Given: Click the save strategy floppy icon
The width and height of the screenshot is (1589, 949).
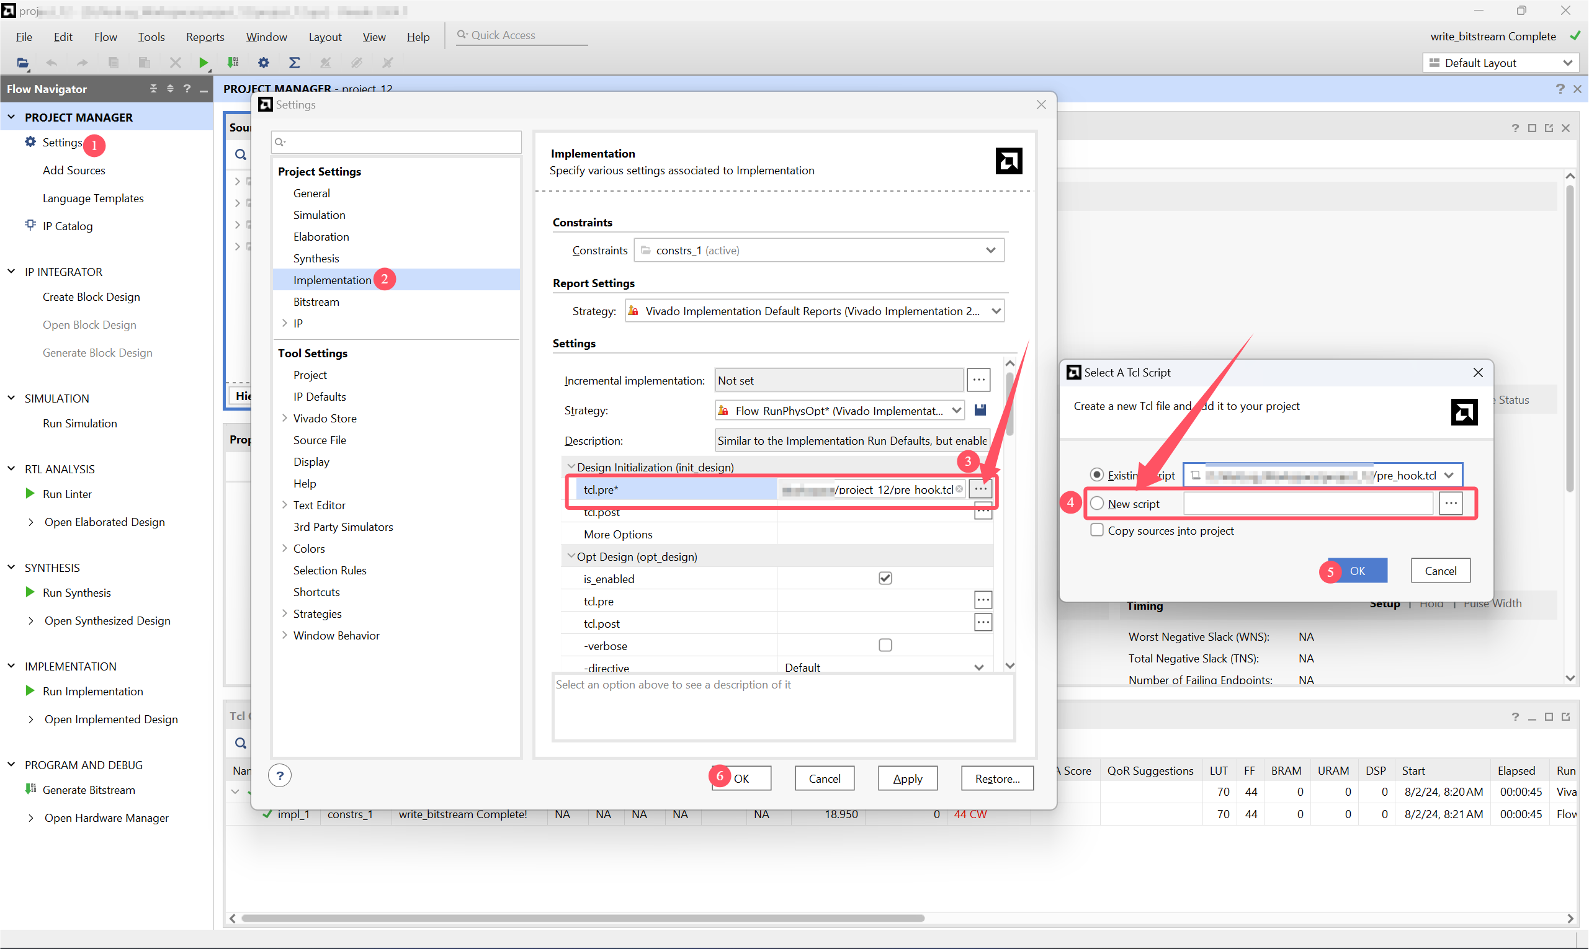Looking at the screenshot, I should tap(980, 410).
